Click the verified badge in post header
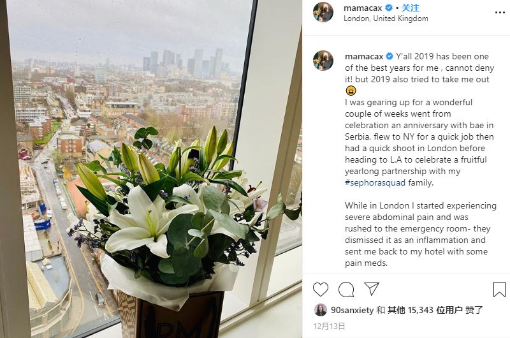The width and height of the screenshot is (510, 338). (x=389, y=8)
